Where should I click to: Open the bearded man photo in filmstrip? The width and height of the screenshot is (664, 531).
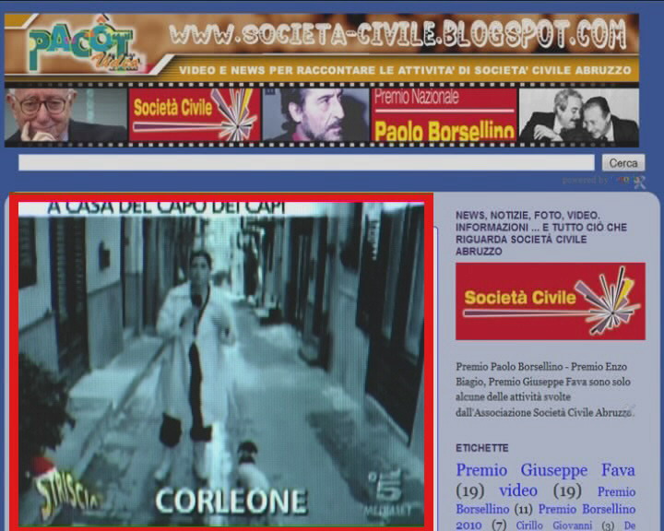tap(316, 114)
